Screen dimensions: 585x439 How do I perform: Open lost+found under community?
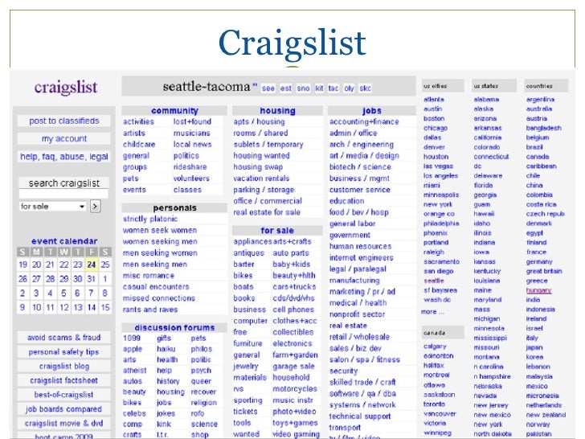pos(192,121)
